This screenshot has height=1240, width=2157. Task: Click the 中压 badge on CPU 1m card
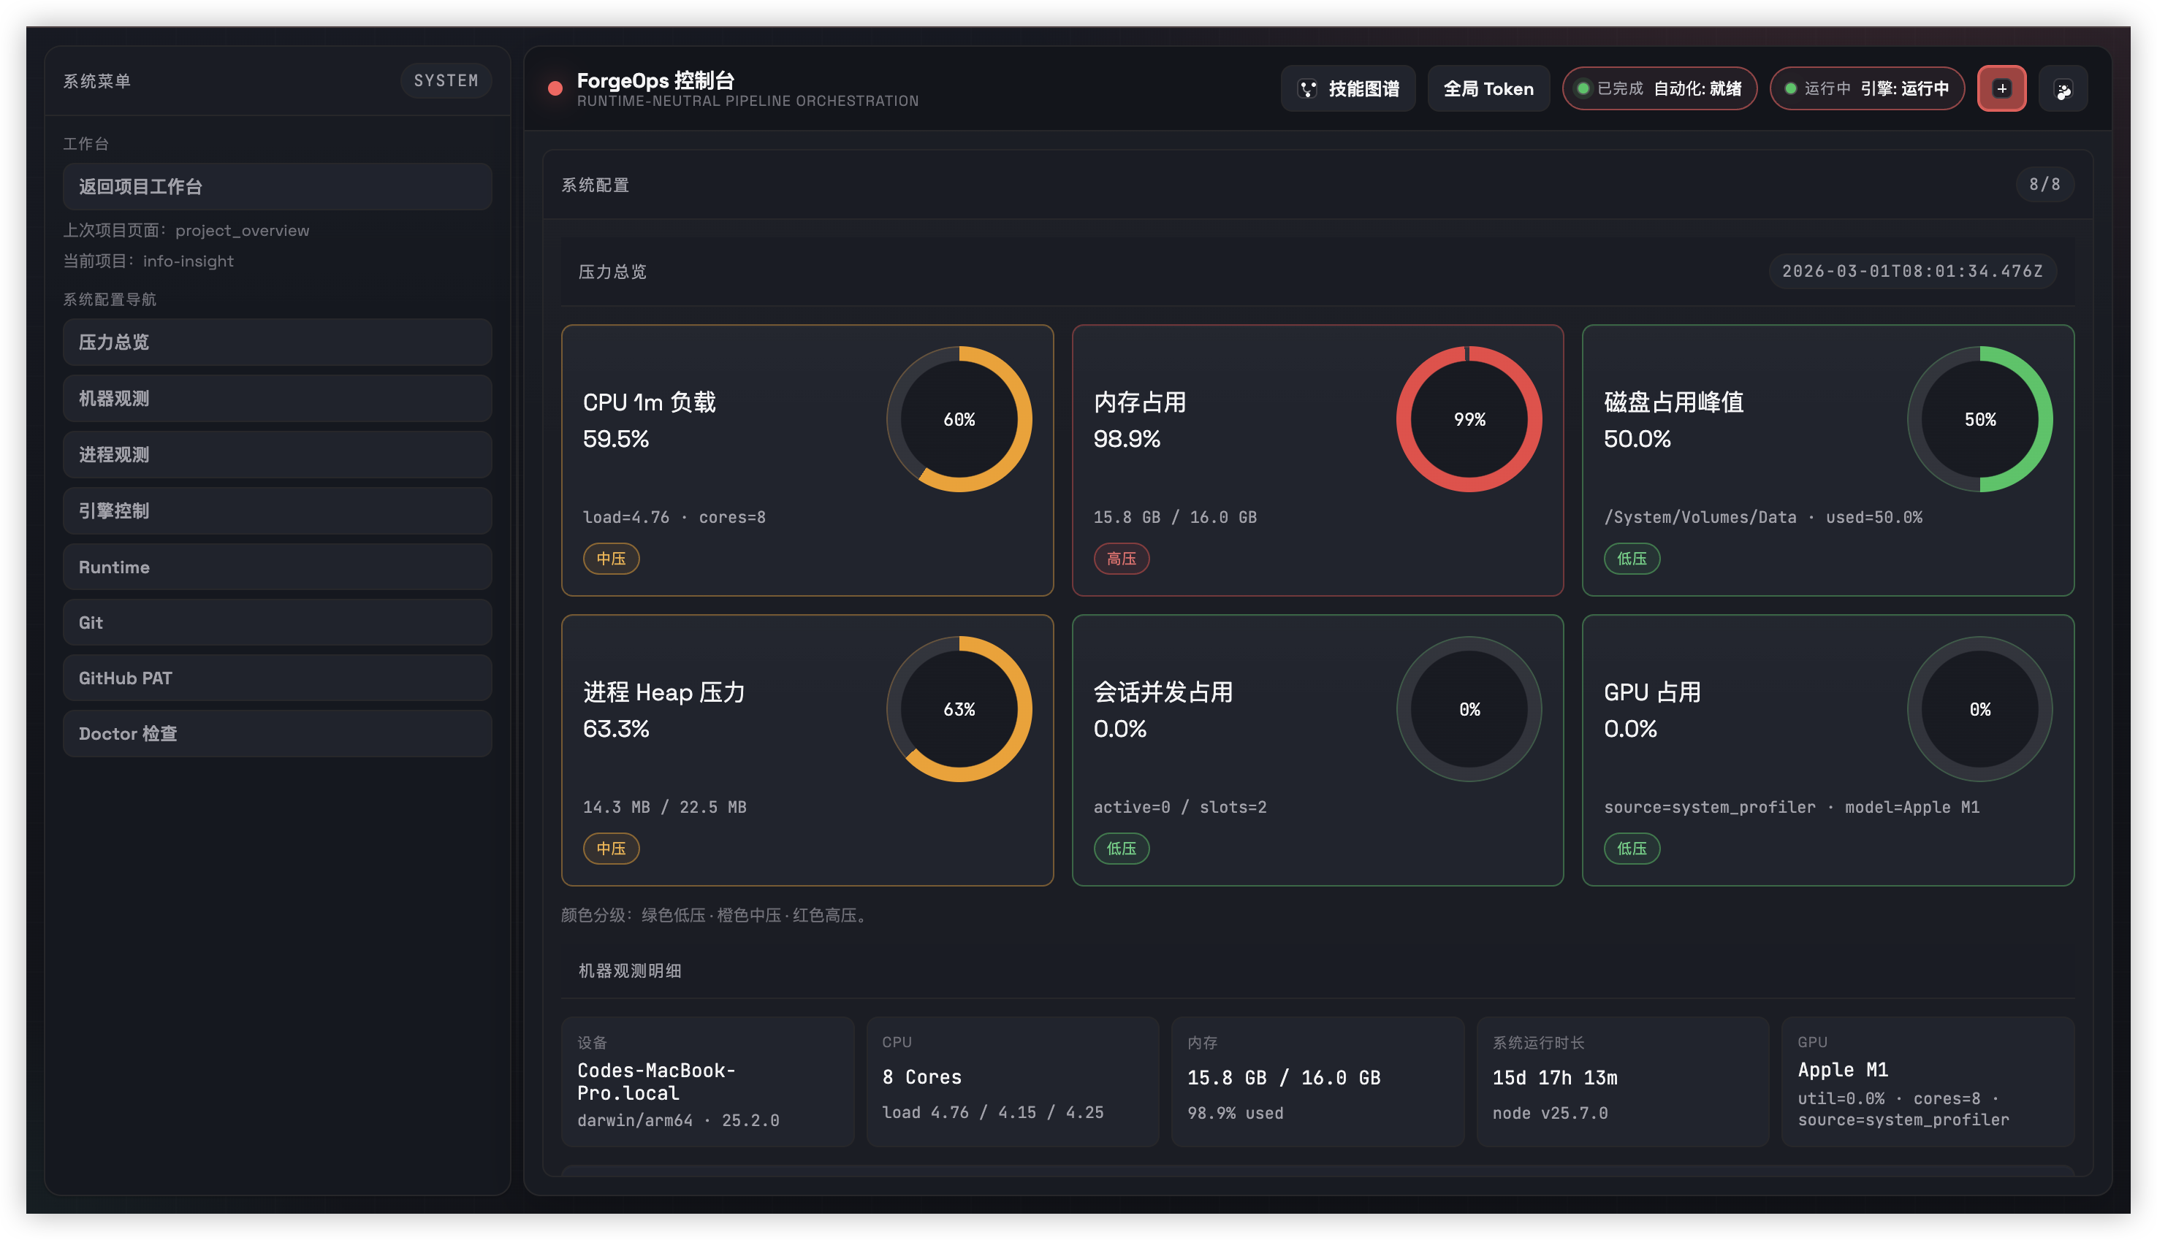(612, 558)
